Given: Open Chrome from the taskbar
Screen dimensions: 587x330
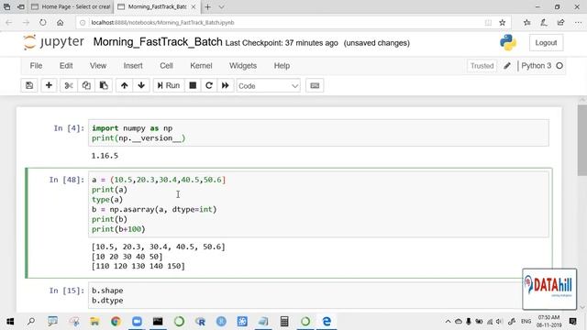Looking at the screenshot, I should (x=116, y=322).
